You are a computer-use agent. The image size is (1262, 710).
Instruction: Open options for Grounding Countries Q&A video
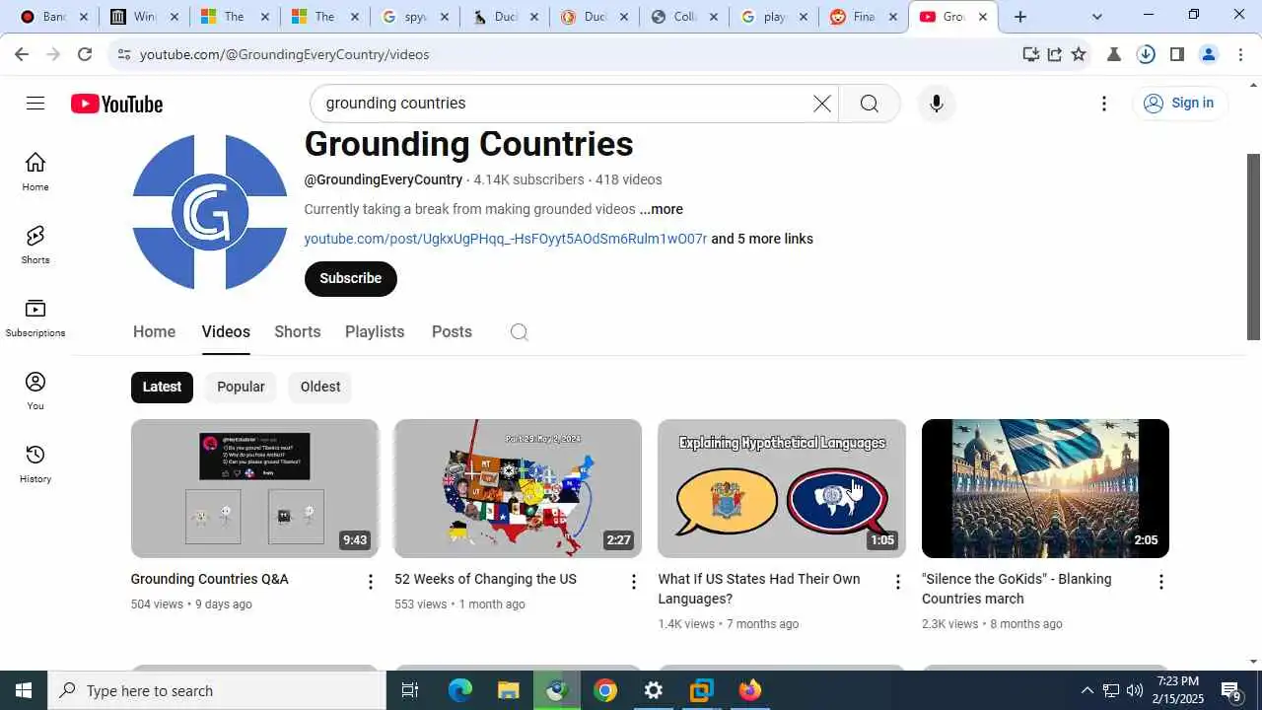point(371,582)
